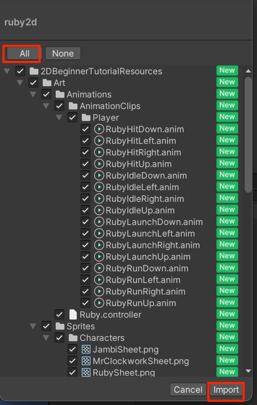Screen dimensions: 257x405
Task: Click the RubyHitDown.anim animation clip icon
Action: [x=99, y=129]
